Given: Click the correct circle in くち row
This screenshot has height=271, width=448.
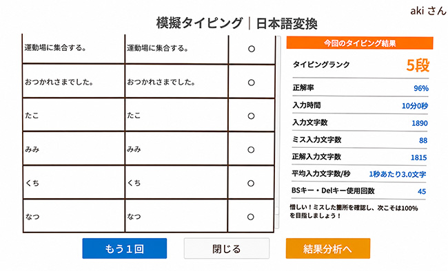Looking at the screenshot, I should point(251,183).
